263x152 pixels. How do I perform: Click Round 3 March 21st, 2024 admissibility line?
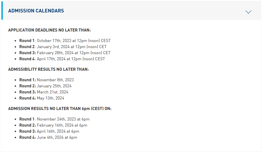click(44, 92)
